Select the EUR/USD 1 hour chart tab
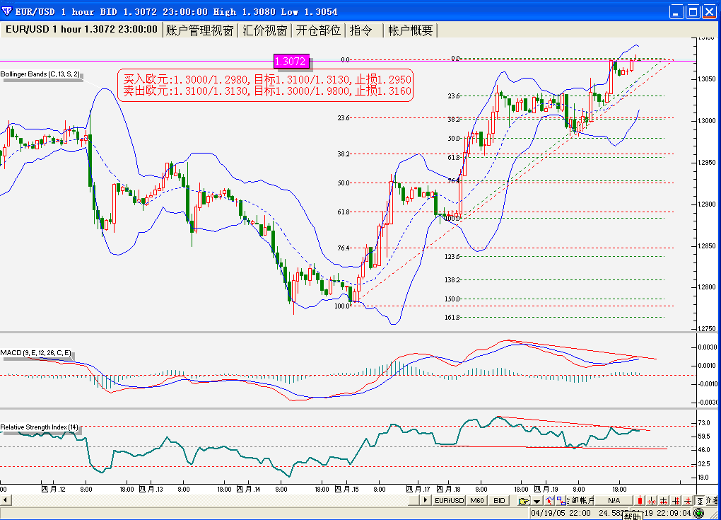The width and height of the screenshot is (721, 520). pos(81,30)
